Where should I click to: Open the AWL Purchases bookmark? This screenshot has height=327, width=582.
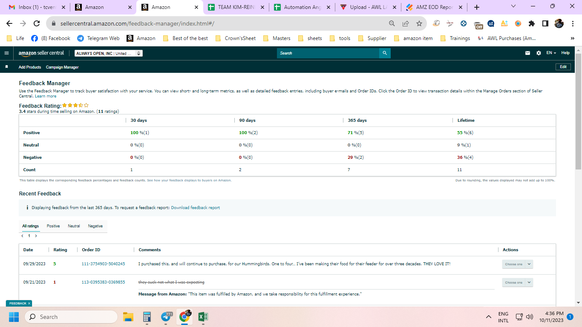pos(507,38)
